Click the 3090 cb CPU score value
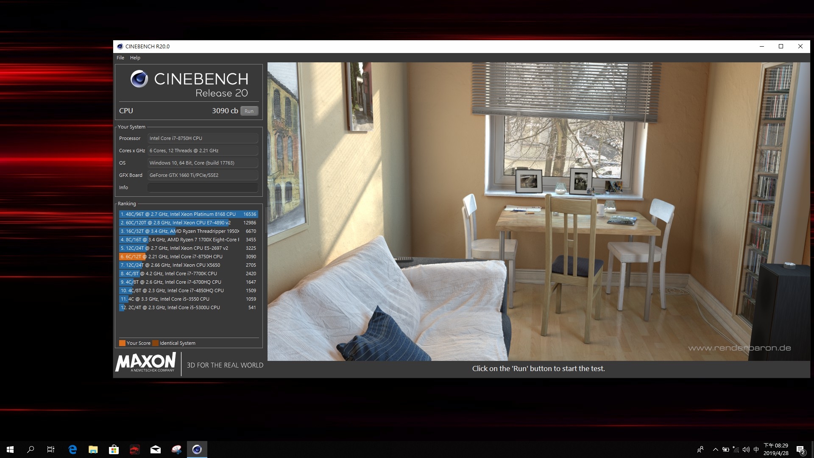814x458 pixels. (x=225, y=111)
